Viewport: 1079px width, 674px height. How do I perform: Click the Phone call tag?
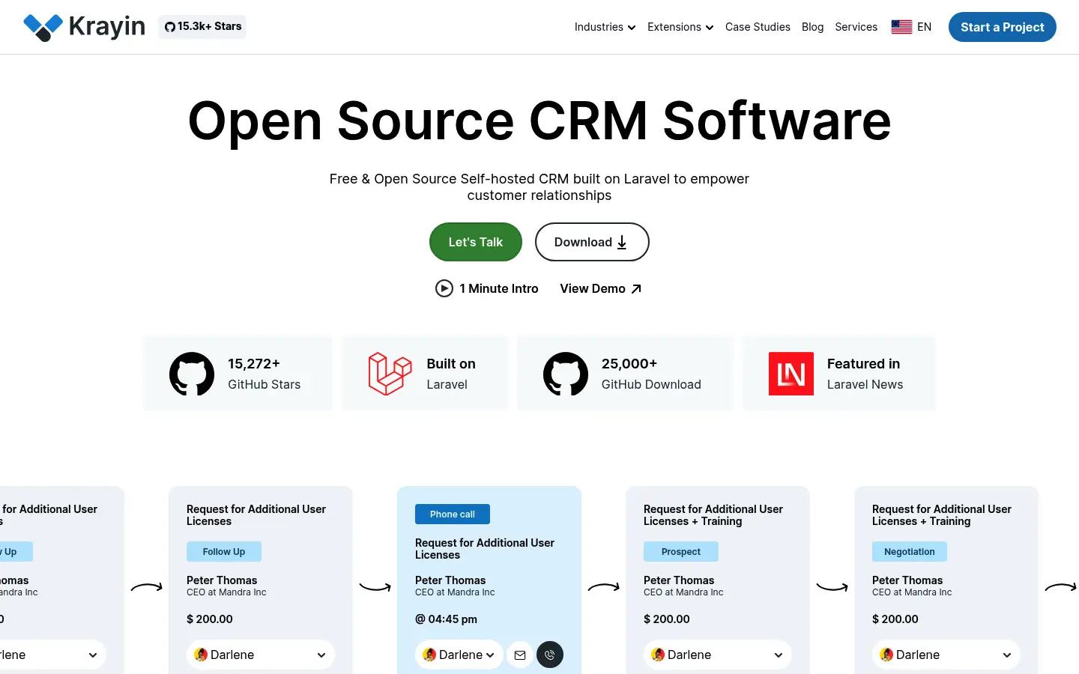[453, 514]
